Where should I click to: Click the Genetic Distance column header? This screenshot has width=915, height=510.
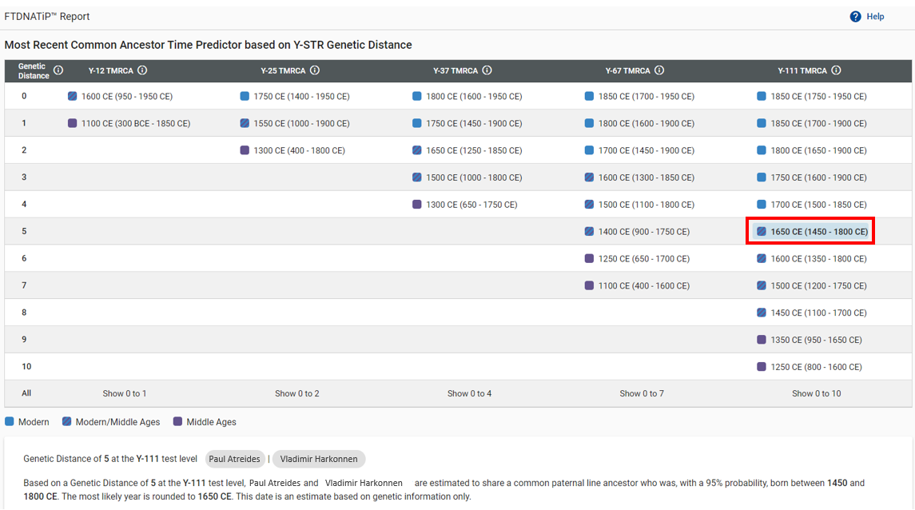pyautogui.click(x=34, y=71)
